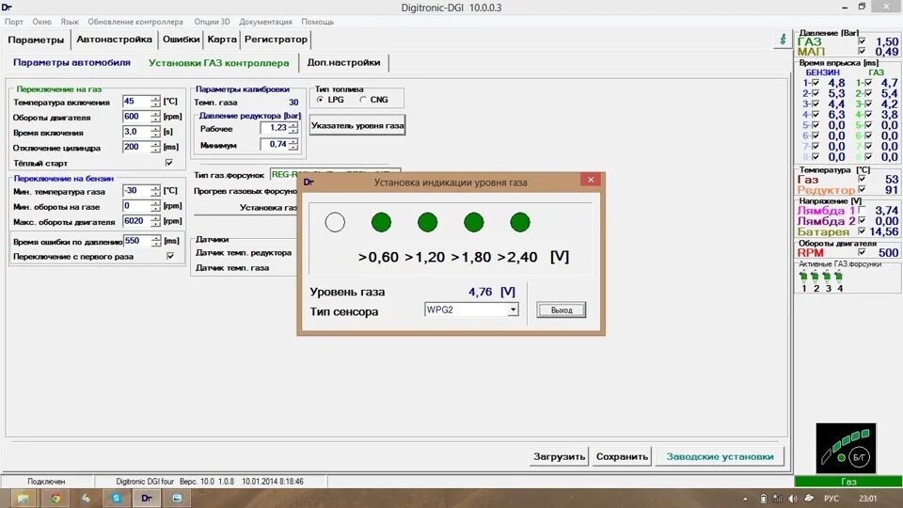Open the Доп.настройки sub-tab
The image size is (903, 508).
pyautogui.click(x=344, y=62)
